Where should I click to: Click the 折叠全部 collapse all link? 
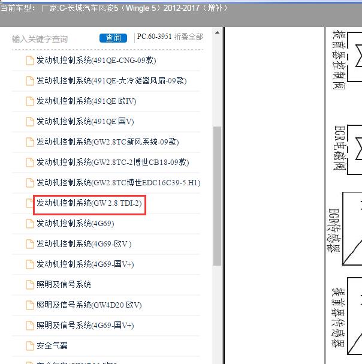(188, 37)
